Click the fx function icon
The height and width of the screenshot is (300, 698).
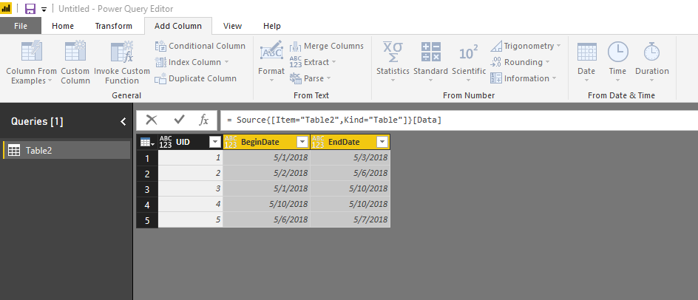coord(203,120)
